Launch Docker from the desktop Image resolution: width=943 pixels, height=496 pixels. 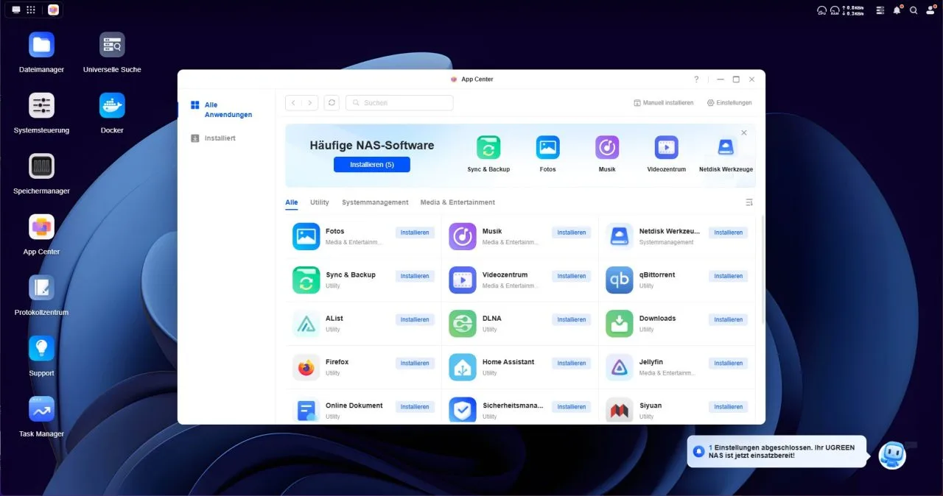(112, 105)
